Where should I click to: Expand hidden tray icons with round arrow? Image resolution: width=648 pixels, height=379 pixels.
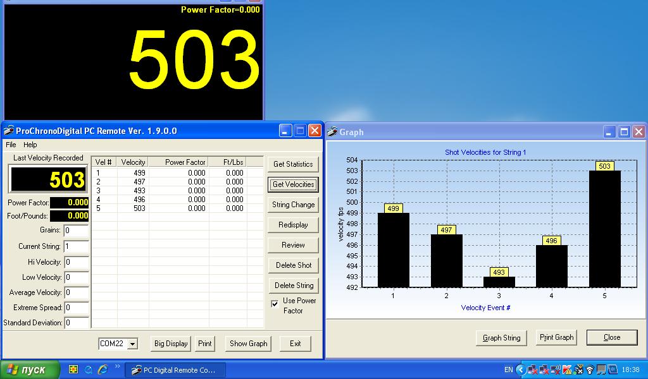[x=521, y=370]
